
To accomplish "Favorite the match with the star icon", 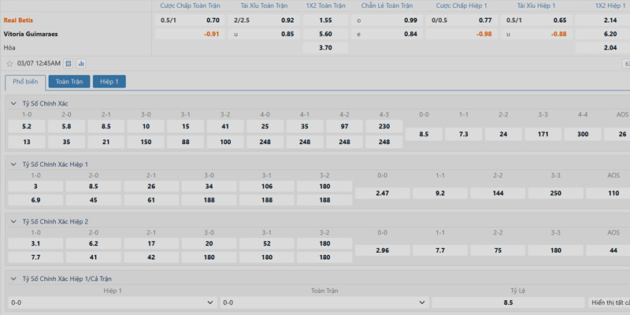I will (9, 64).
